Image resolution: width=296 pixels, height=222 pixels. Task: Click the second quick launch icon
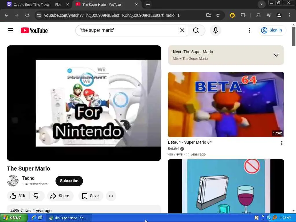click(40, 218)
